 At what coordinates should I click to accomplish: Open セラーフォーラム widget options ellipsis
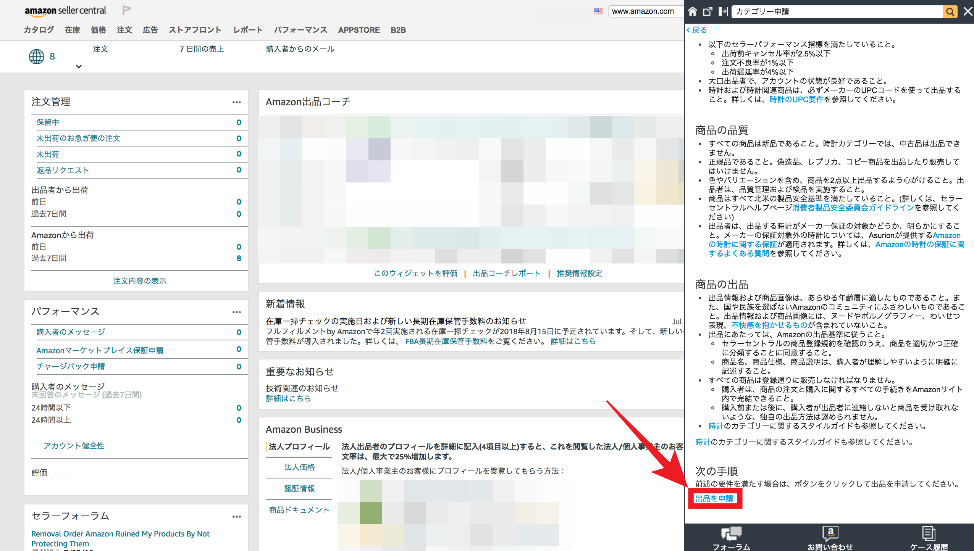pos(237,517)
